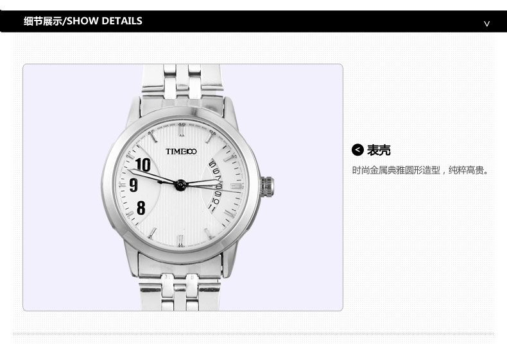Click the numeral 10 on the dial

click(x=143, y=165)
